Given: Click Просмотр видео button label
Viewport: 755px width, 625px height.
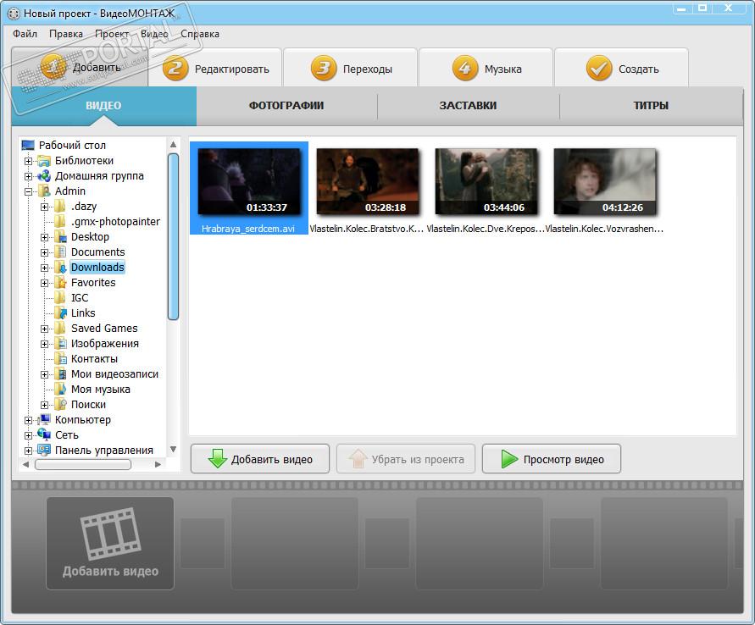Looking at the screenshot, I should click(563, 460).
